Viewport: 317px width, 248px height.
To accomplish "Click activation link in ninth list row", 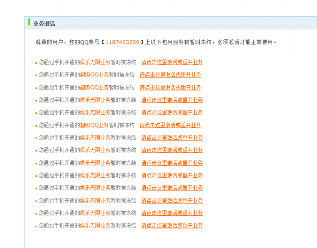I will [172, 163].
